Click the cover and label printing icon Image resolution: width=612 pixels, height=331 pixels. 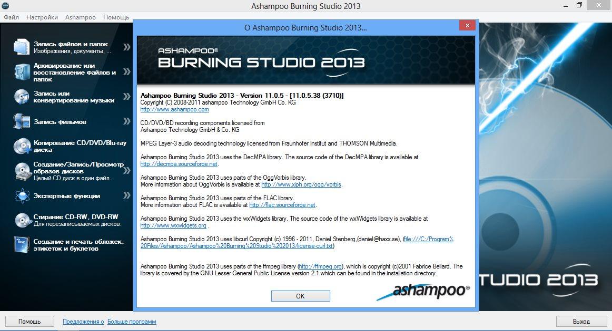[x=22, y=245]
